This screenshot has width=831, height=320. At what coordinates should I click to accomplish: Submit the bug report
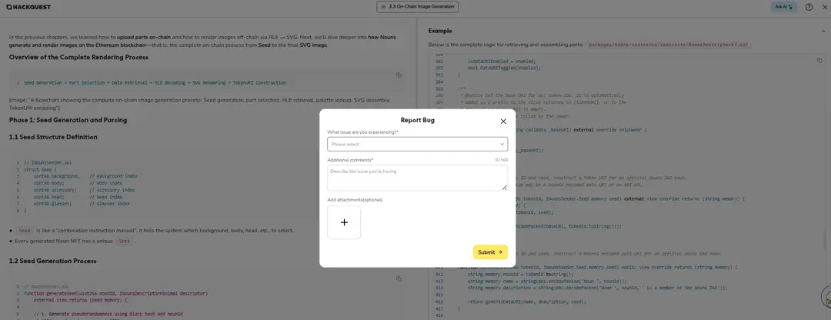pyautogui.click(x=490, y=252)
